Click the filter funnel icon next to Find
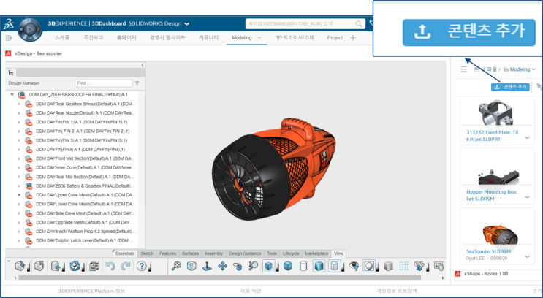543x298 pixels. click(137, 83)
